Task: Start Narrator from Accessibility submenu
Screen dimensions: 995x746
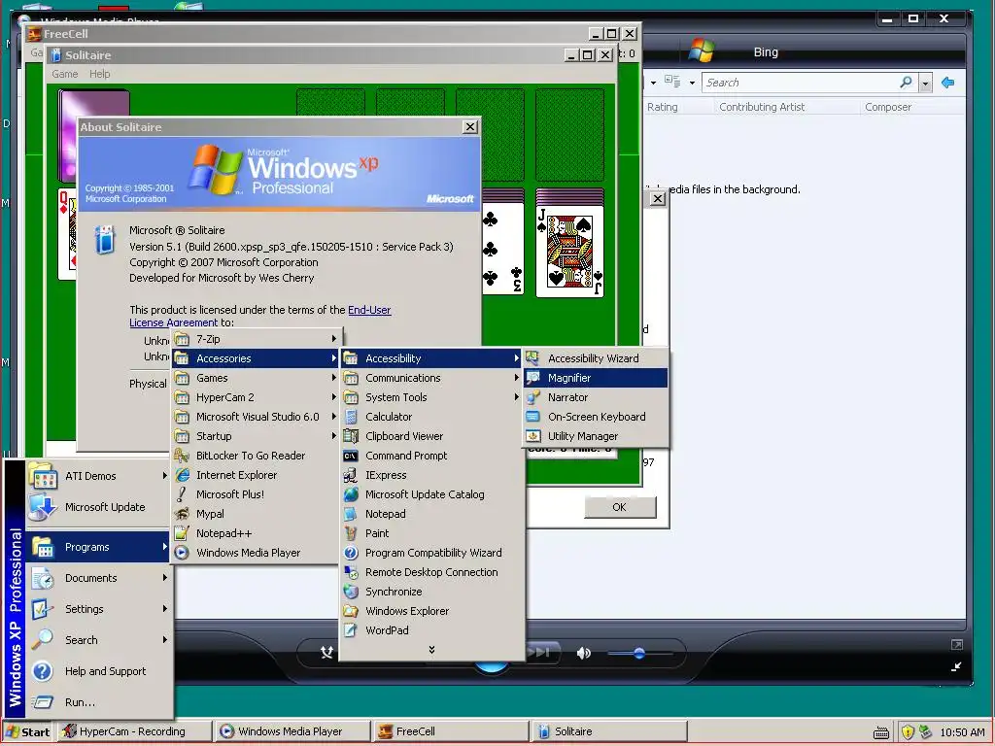Action: pos(596,397)
